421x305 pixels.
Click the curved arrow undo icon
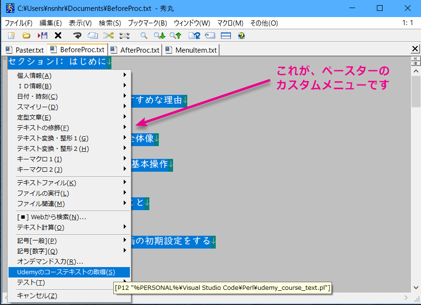(x=77, y=36)
